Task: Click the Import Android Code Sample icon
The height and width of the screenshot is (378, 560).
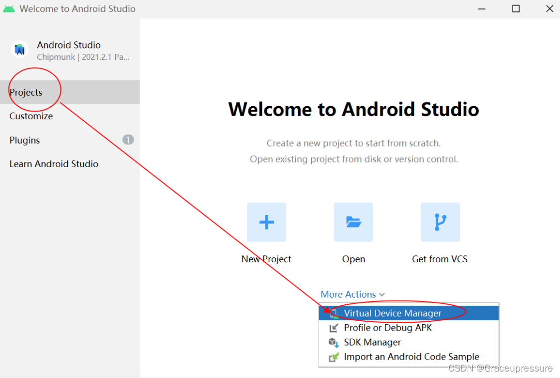Action: click(x=333, y=357)
